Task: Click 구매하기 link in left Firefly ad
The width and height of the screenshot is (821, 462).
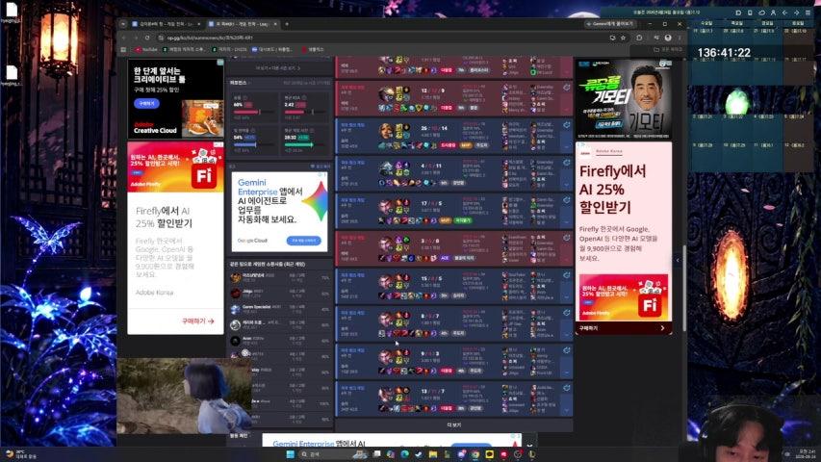Action: pos(197,321)
